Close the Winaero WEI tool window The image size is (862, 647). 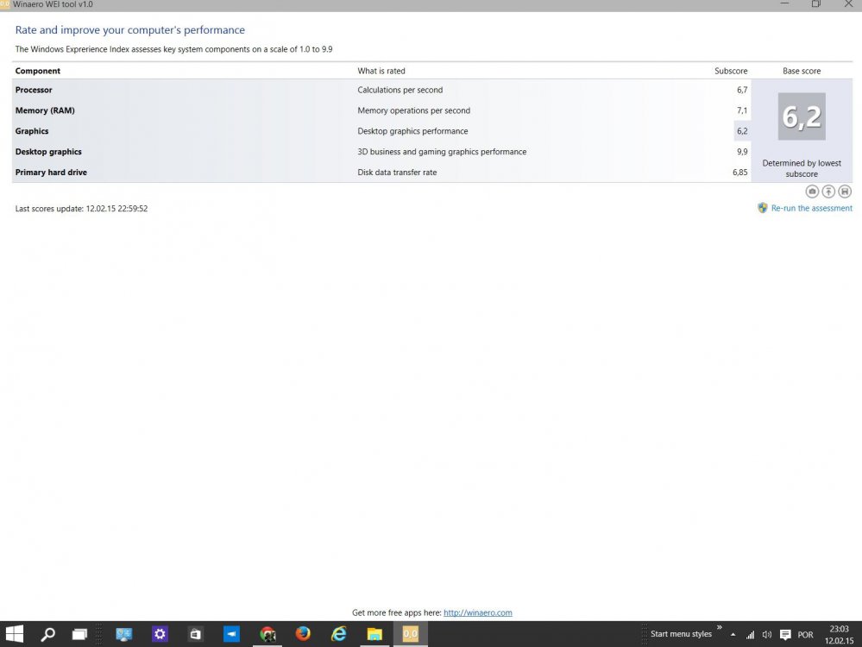[x=849, y=3]
